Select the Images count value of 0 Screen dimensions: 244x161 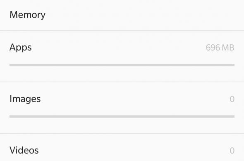point(232,99)
